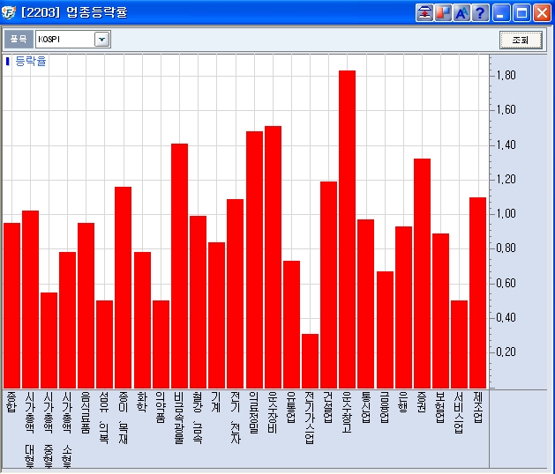Click the 운수창고 axis label

coord(347,412)
